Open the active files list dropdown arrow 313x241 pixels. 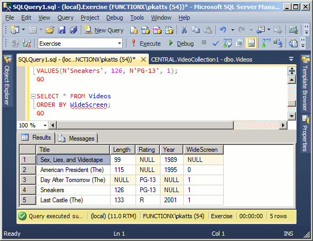tap(291, 59)
